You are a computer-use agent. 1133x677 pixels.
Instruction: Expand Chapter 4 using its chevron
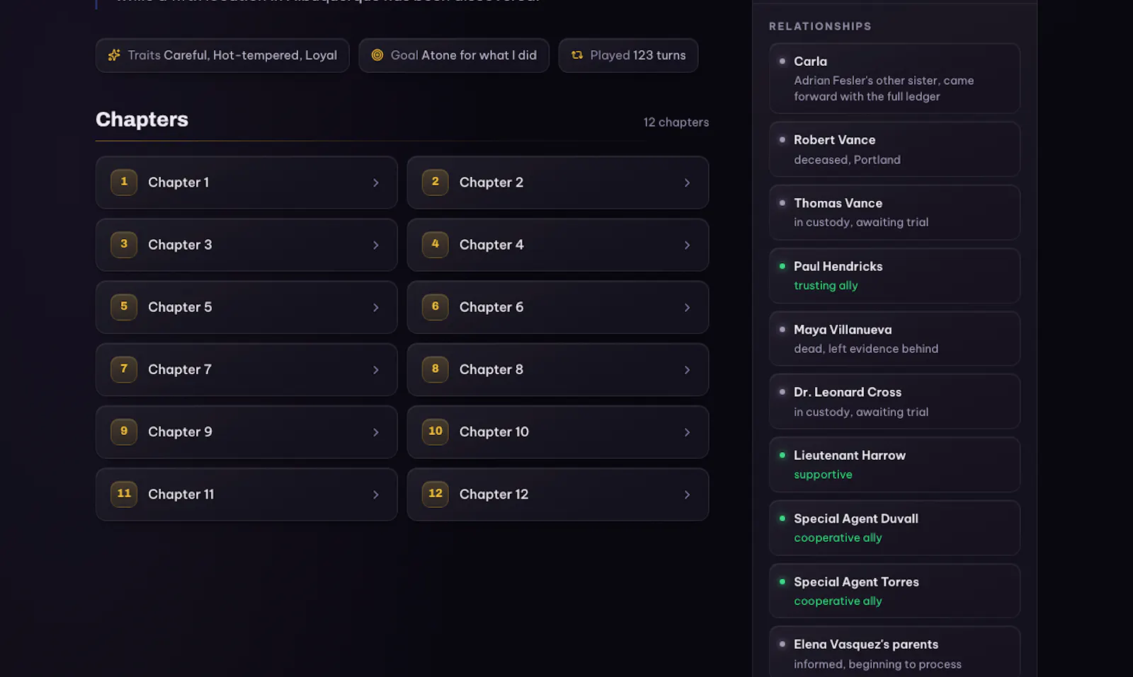[687, 245]
